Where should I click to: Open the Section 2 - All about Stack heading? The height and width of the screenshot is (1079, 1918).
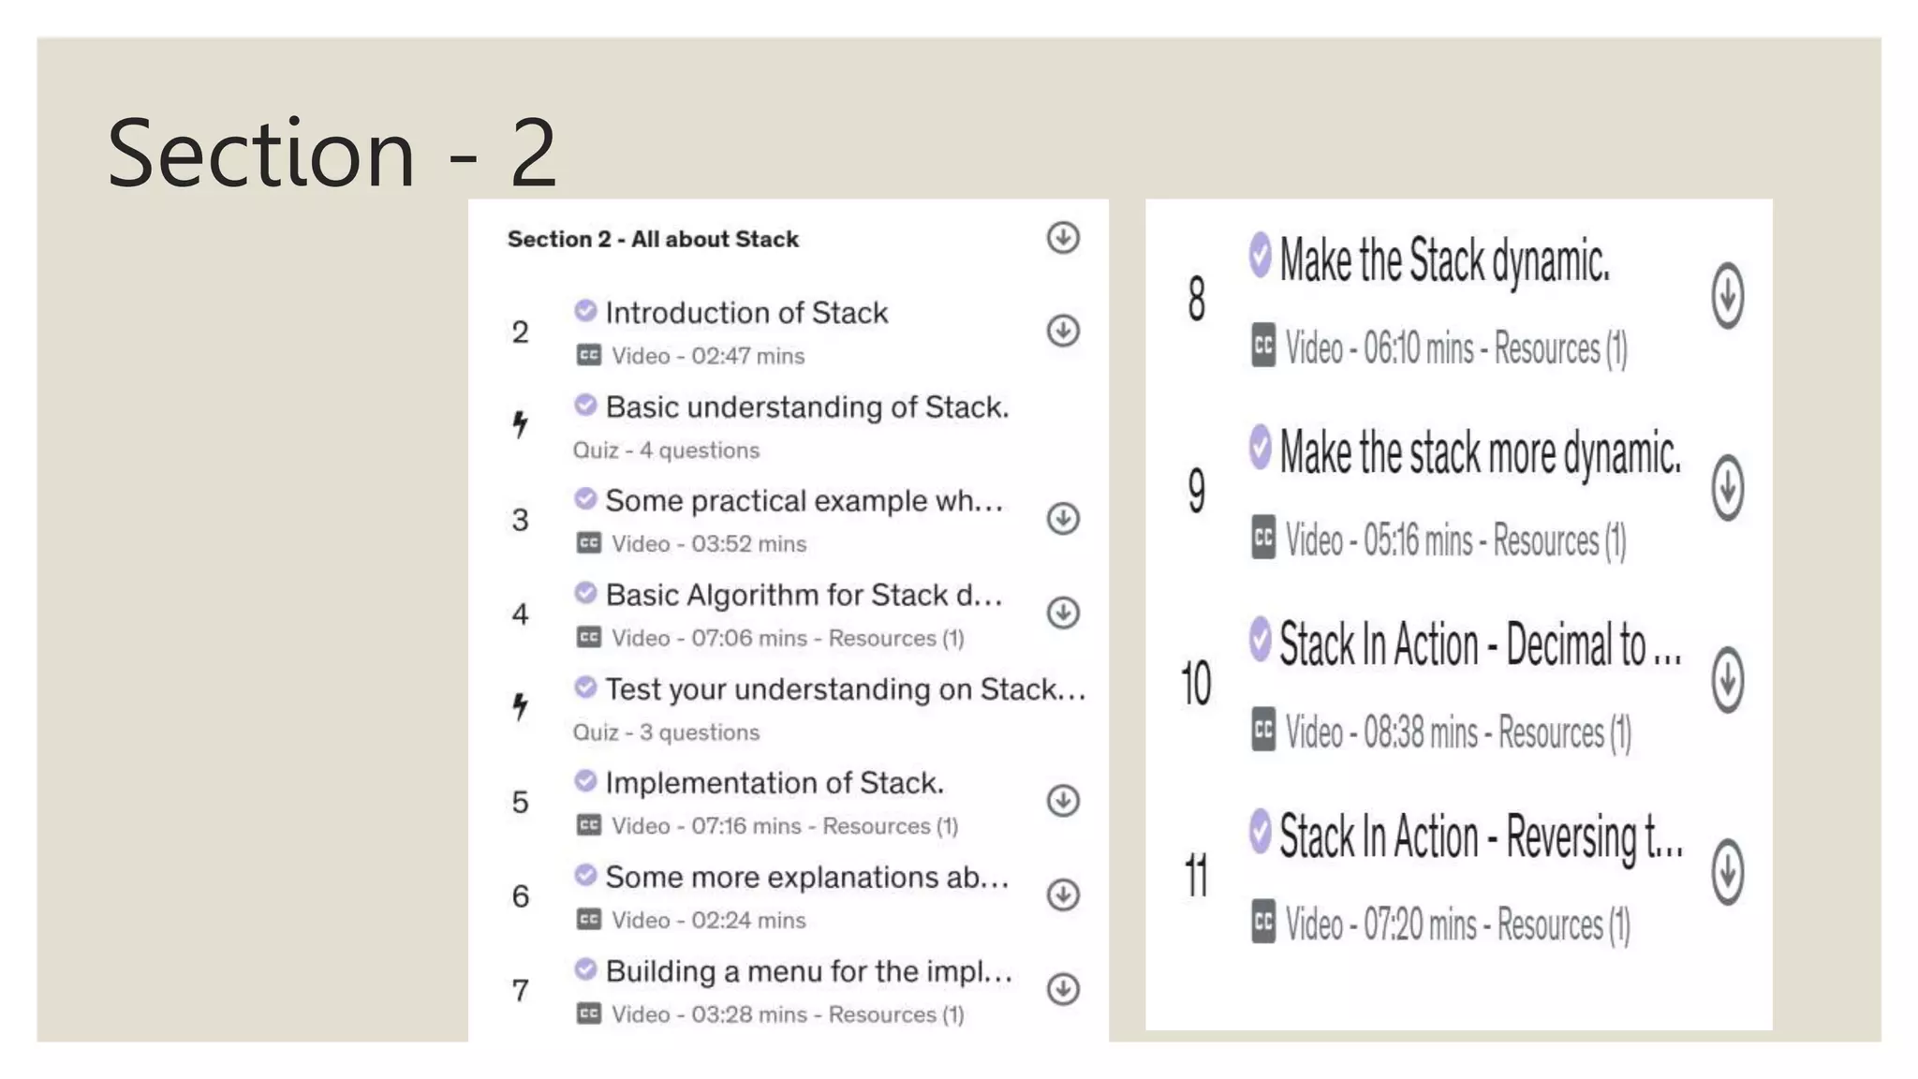(653, 240)
